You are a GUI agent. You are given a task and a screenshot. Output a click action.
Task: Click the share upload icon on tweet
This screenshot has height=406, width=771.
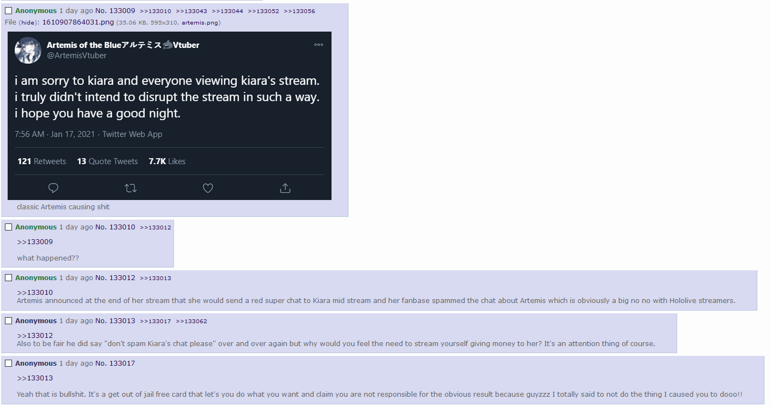point(285,188)
